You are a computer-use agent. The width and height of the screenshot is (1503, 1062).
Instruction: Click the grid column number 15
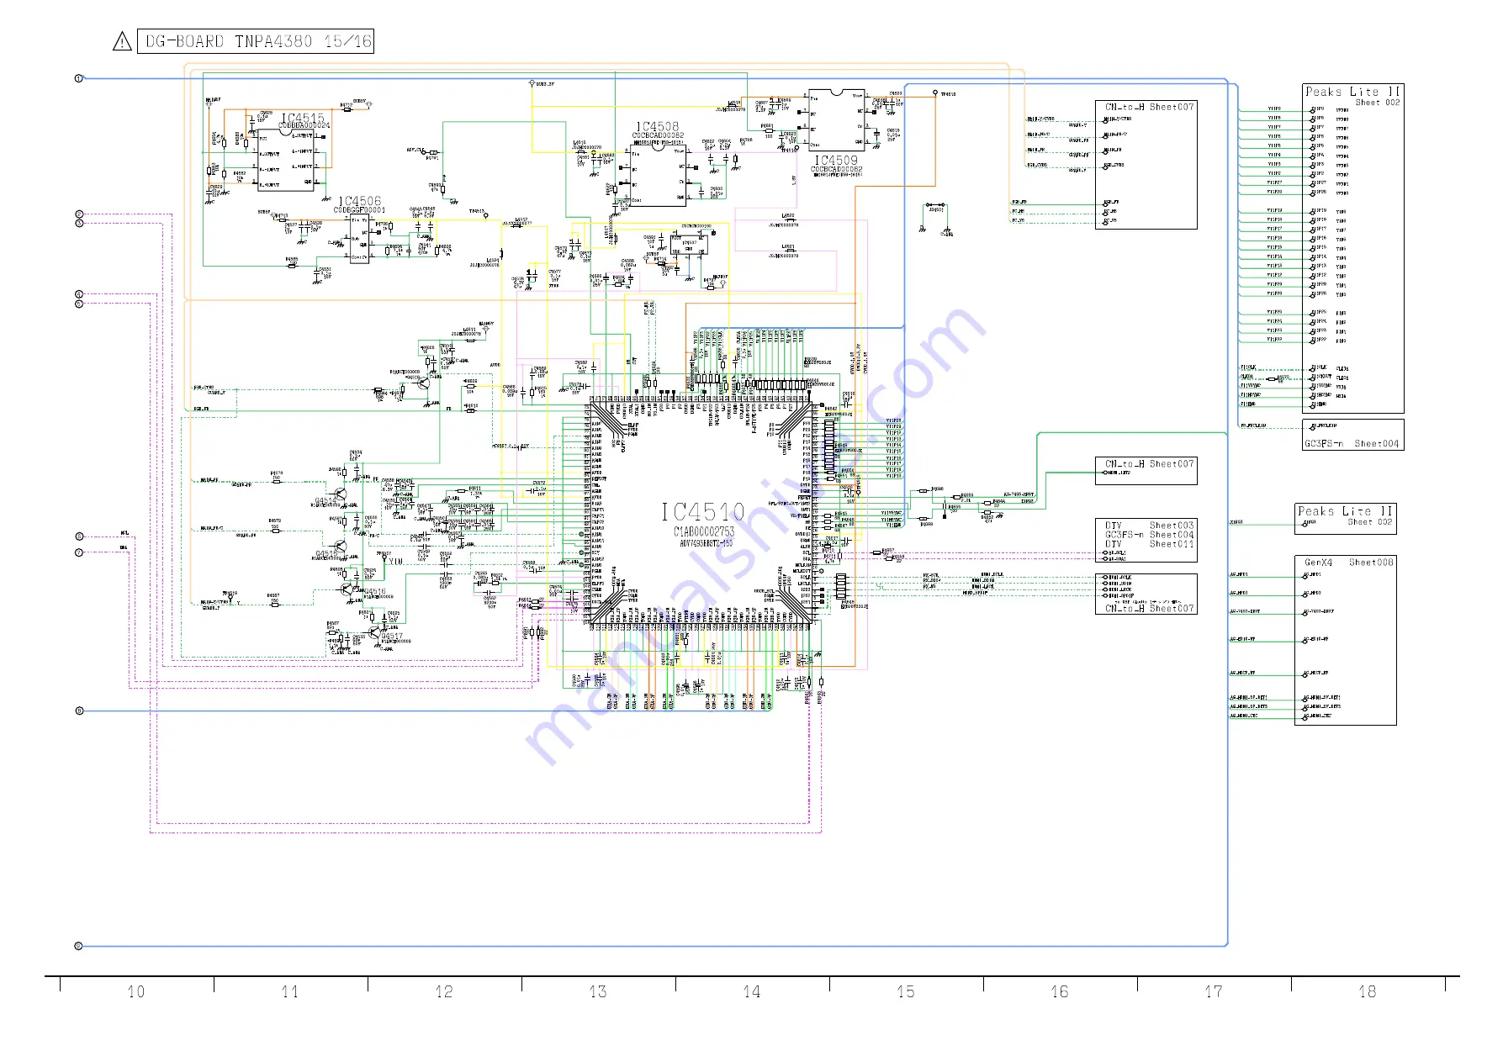pyautogui.click(x=906, y=992)
